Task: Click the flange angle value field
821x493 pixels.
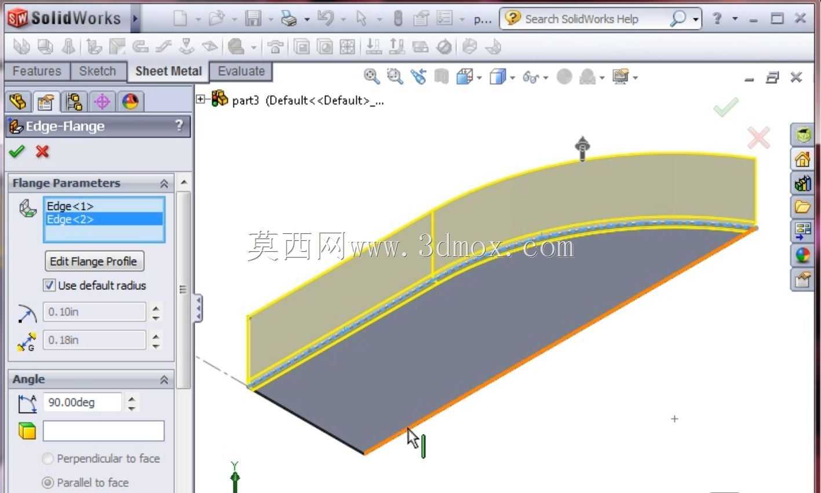Action: point(83,402)
